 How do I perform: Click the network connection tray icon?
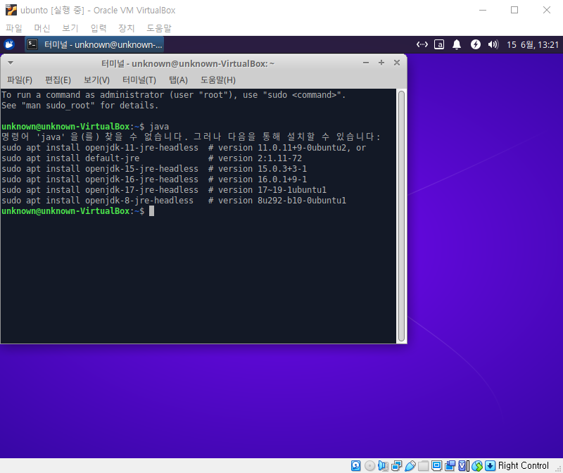422,44
